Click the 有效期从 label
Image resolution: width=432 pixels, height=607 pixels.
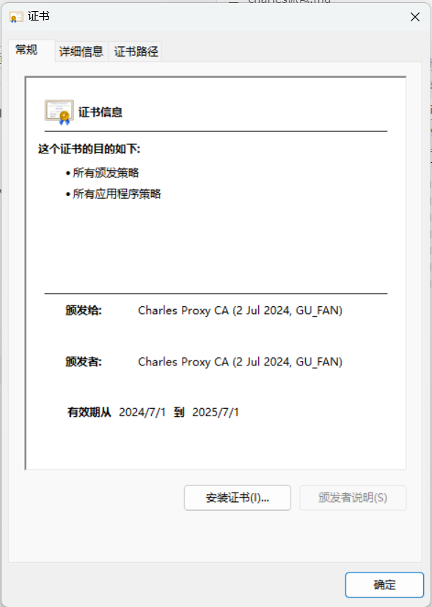coord(89,412)
